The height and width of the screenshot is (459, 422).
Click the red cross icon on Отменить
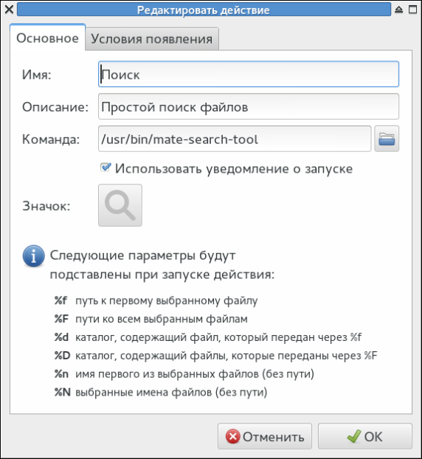click(x=233, y=436)
